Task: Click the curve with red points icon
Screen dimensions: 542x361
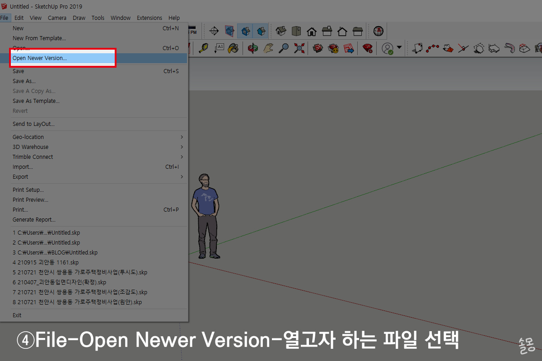Action: point(433,48)
